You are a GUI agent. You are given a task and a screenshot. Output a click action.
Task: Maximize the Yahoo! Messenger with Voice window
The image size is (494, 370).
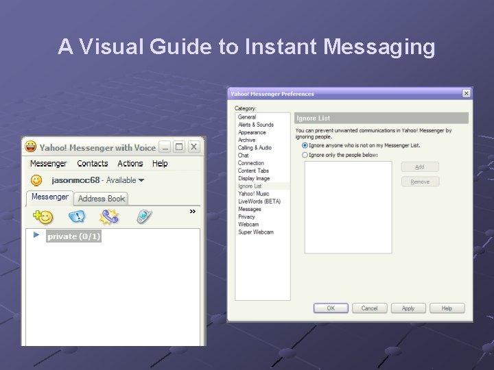[x=179, y=147]
